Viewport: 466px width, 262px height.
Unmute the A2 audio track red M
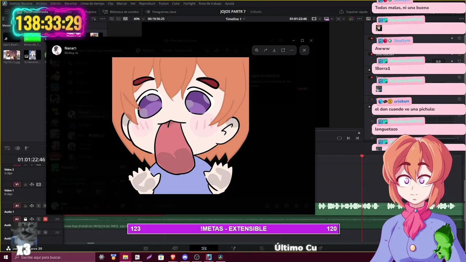[x=45, y=219]
